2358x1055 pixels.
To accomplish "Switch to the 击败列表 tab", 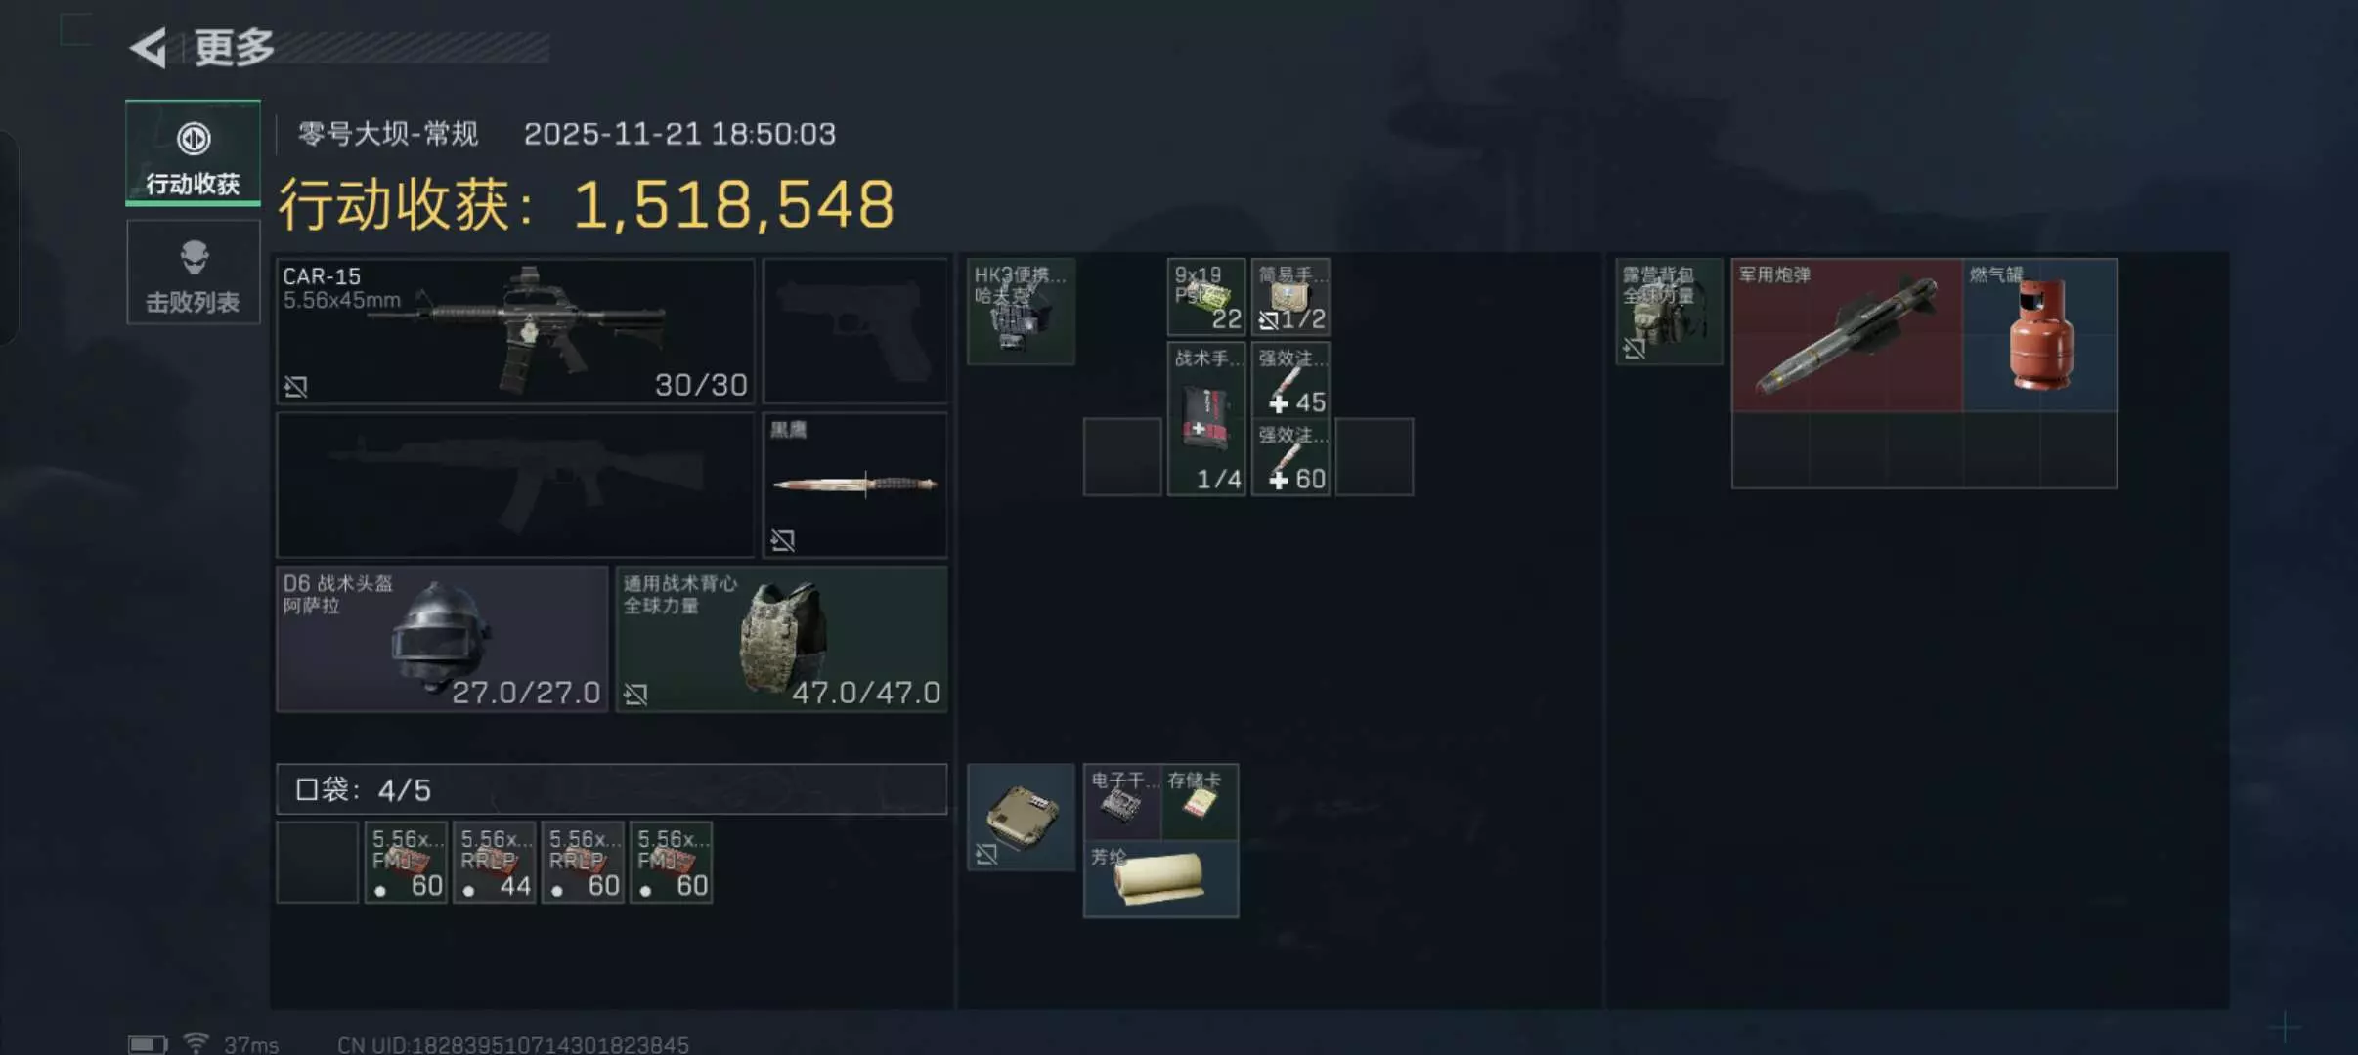I will [x=193, y=273].
